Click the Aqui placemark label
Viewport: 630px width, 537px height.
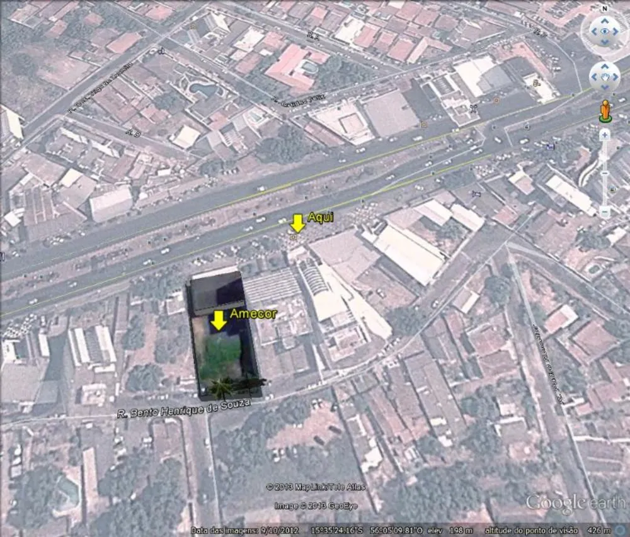click(320, 217)
